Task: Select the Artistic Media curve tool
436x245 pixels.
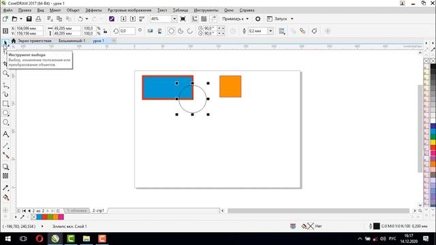Action: pos(5,95)
